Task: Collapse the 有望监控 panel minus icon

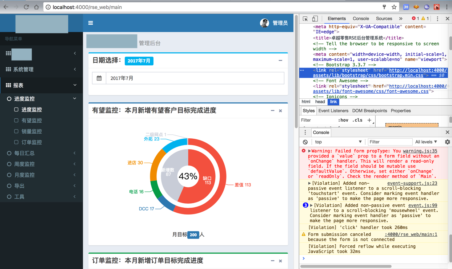Action: tap(272, 110)
